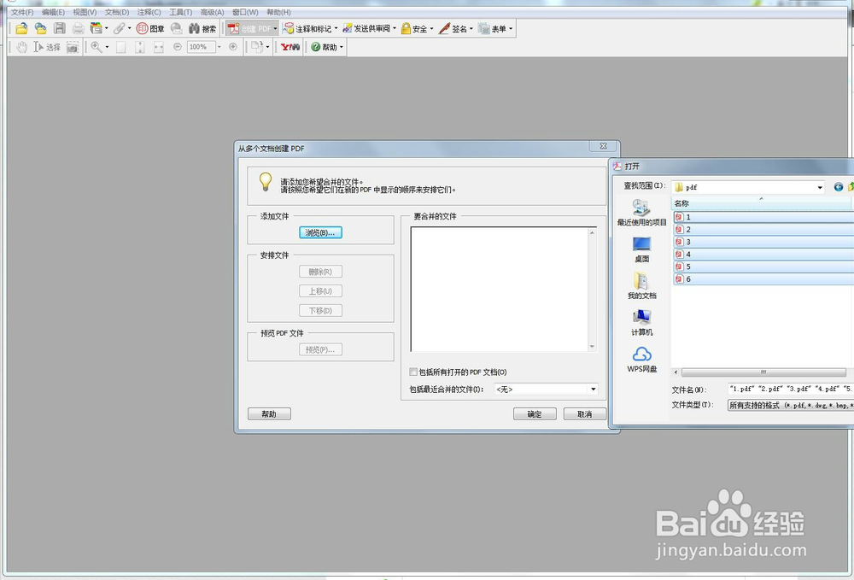Click the paperclip attach file icon
This screenshot has width=854, height=580.
click(120, 29)
